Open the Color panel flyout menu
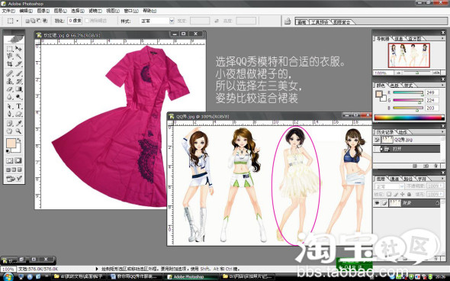This screenshot has width=450, height=281. (443, 86)
